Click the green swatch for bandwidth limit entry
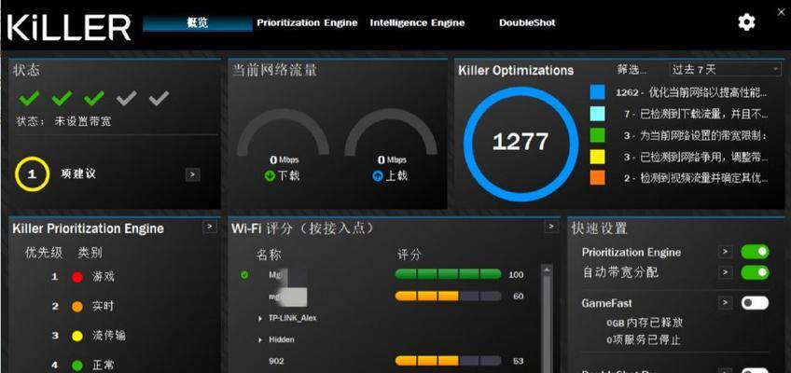The height and width of the screenshot is (373, 791). pos(597,135)
